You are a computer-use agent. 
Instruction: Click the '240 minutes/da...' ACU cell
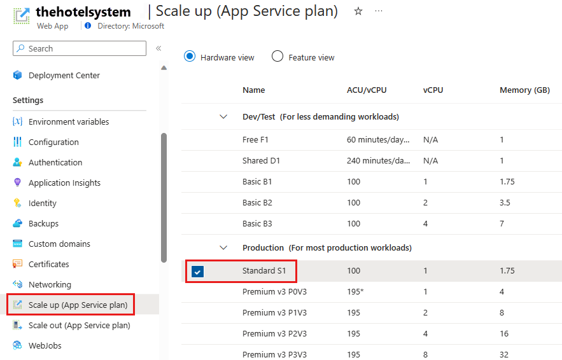click(378, 160)
